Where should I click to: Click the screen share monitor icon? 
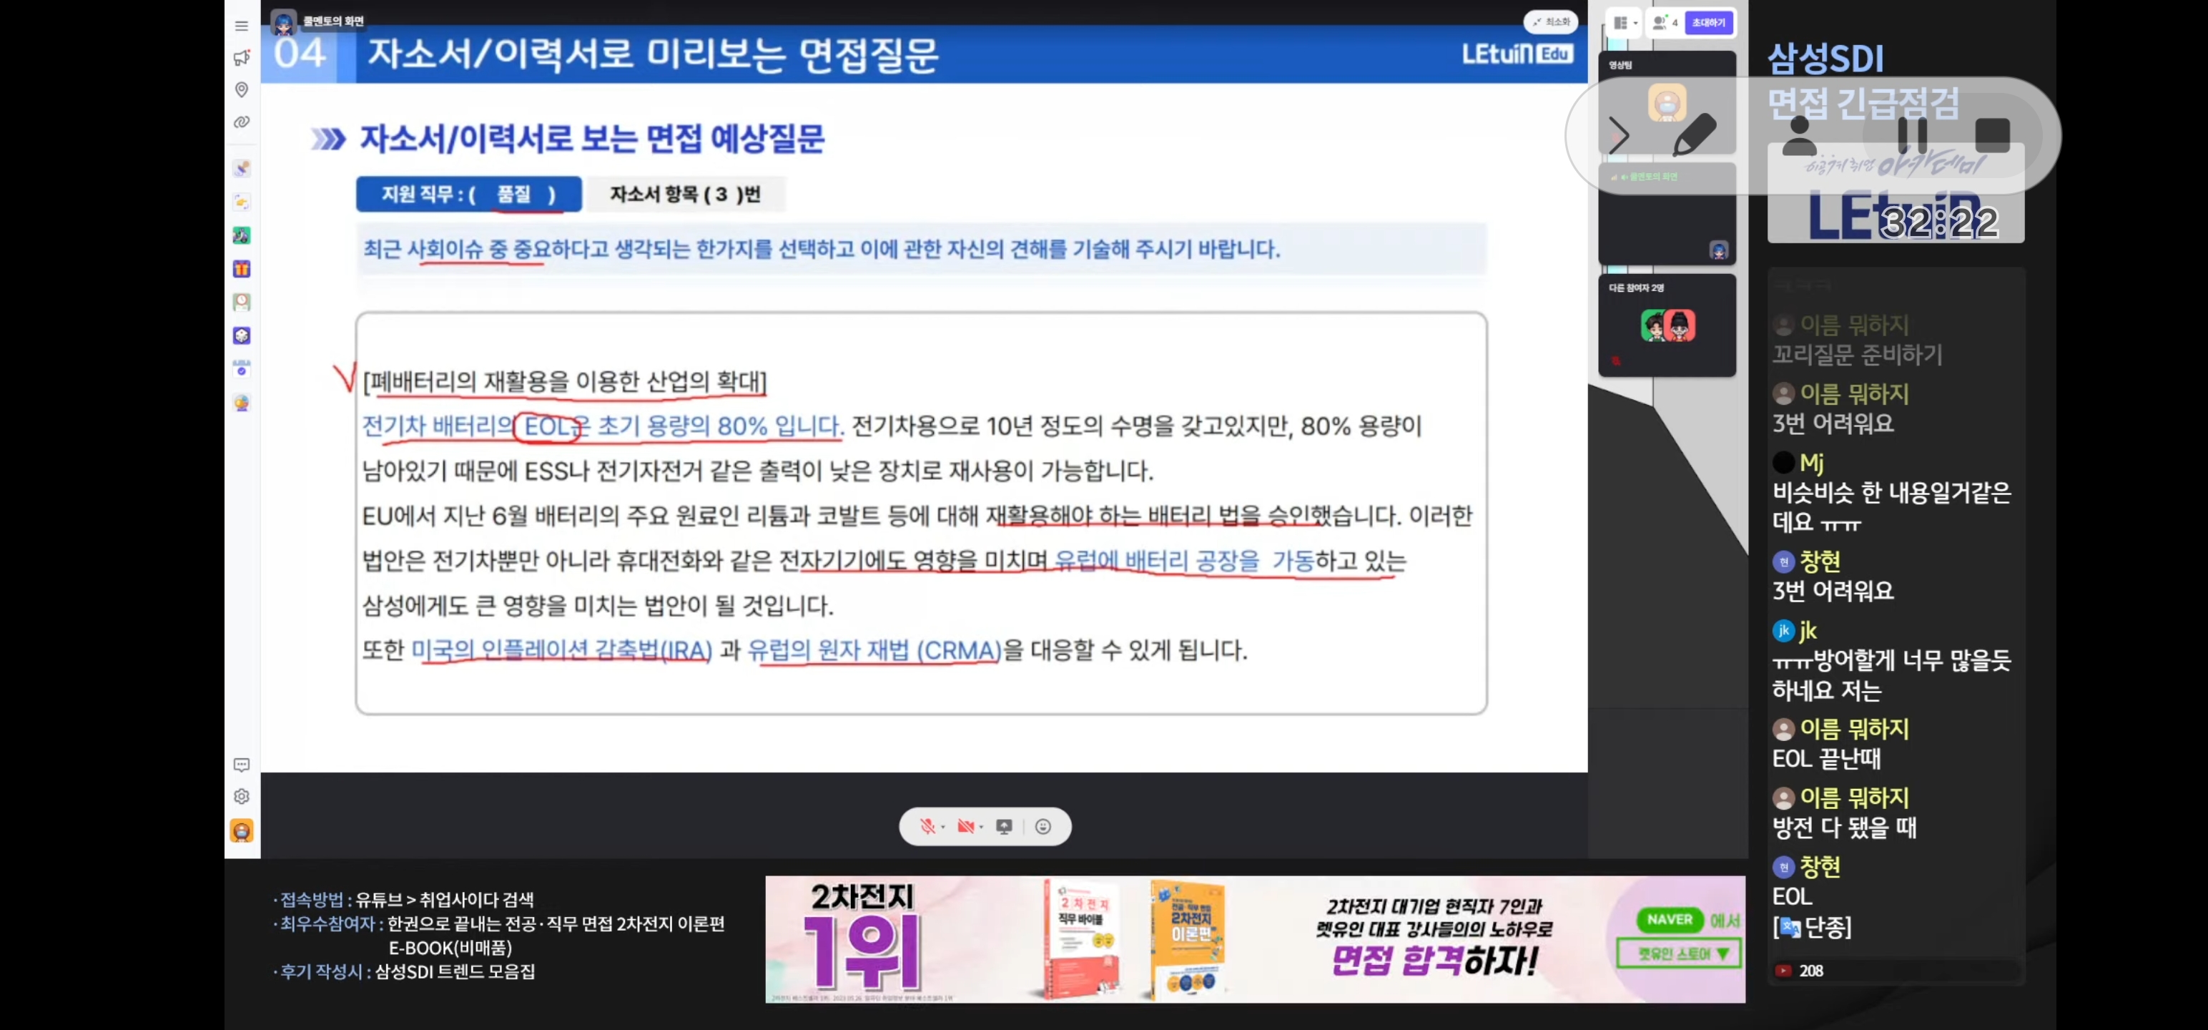1004,827
